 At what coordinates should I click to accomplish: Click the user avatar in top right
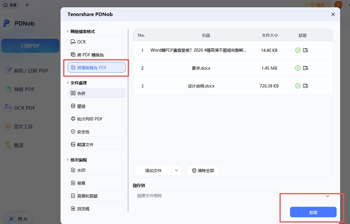pyautogui.click(x=339, y=4)
